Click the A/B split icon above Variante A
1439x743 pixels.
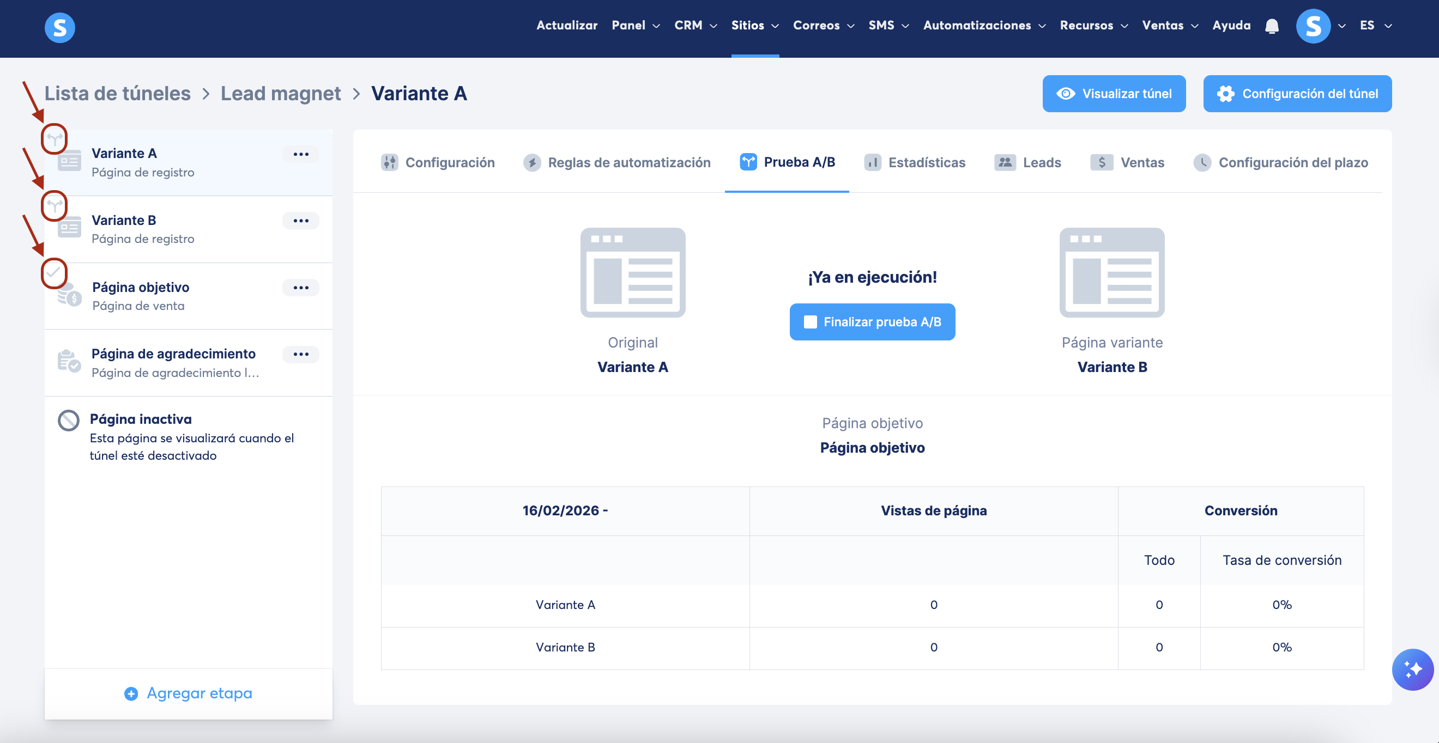pos(54,138)
